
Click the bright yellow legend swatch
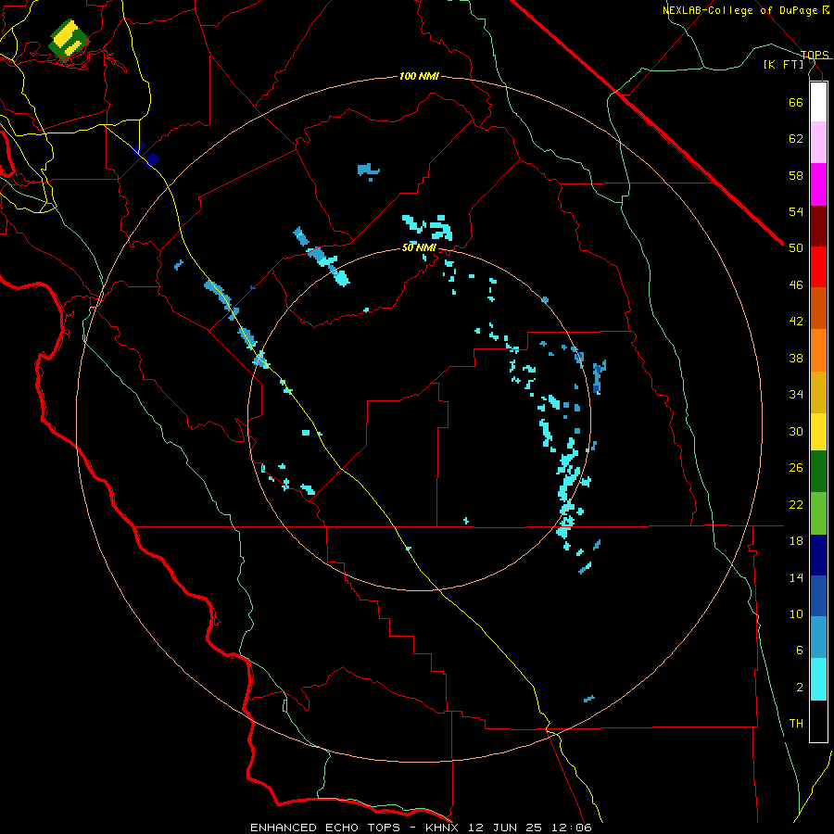tap(818, 432)
